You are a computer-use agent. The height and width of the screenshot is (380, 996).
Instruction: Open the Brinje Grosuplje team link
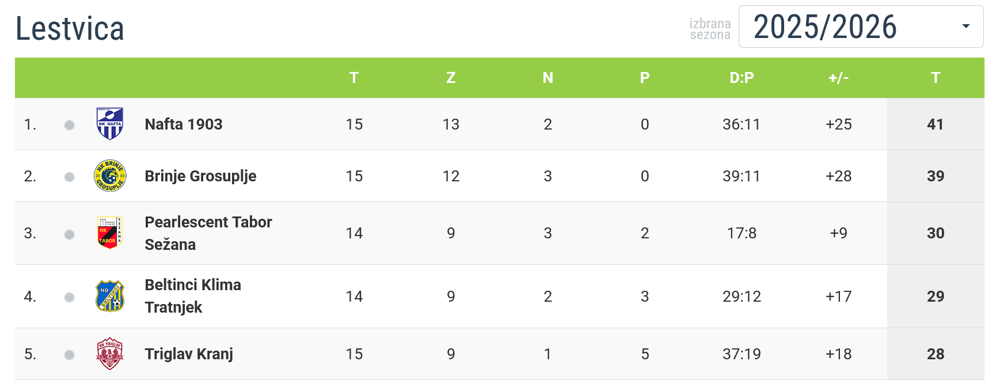(x=200, y=176)
